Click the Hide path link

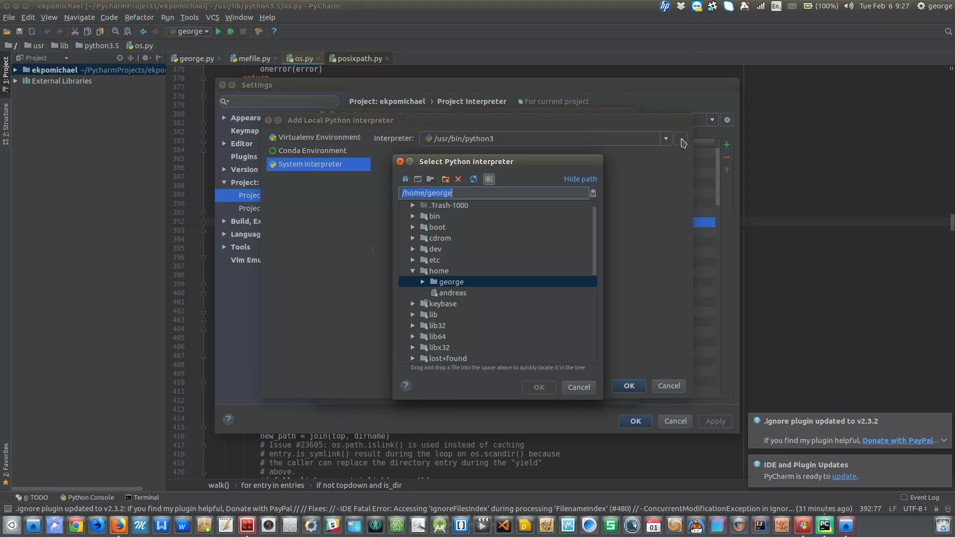(x=580, y=179)
